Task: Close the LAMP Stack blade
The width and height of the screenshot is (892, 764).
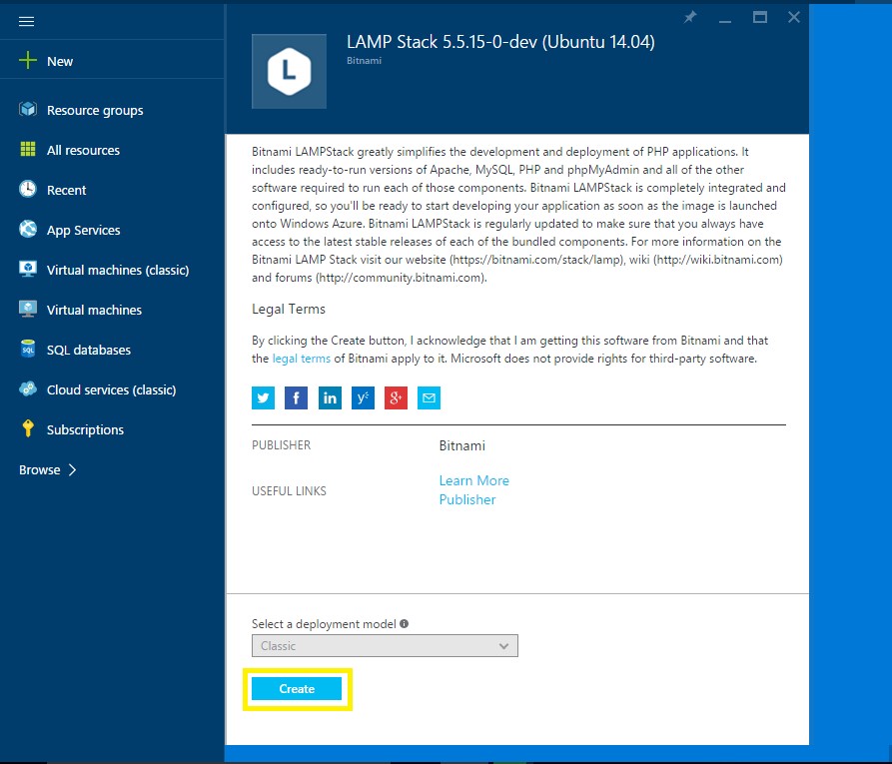Action: coord(793,18)
